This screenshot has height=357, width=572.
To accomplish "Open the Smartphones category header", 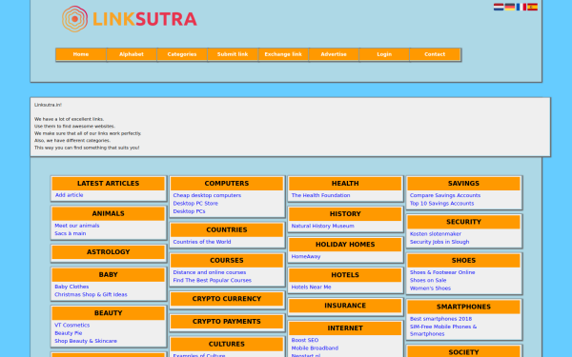I will pos(463,307).
